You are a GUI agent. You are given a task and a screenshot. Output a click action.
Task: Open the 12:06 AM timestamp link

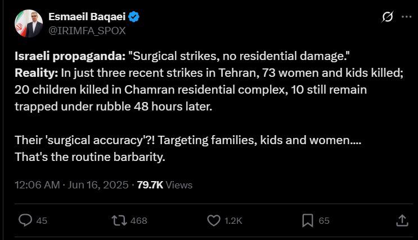click(37, 185)
